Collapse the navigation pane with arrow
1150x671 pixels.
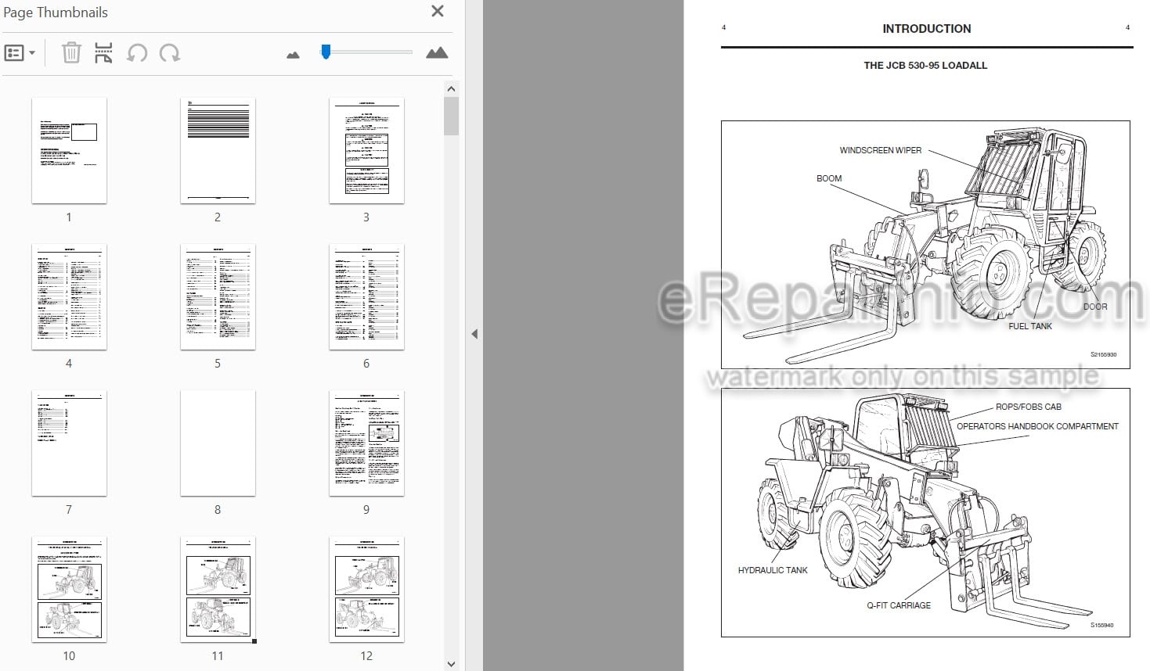474,334
